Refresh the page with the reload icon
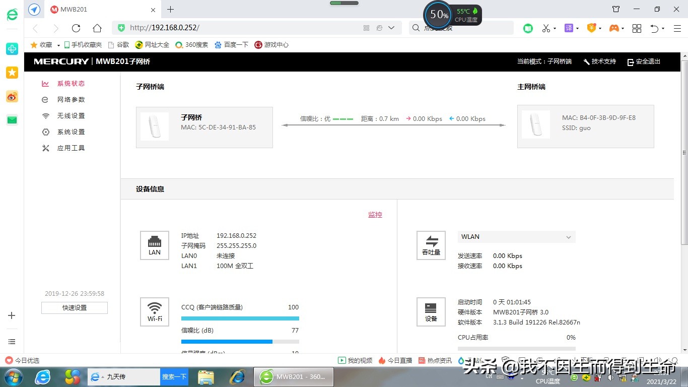This screenshot has height=387, width=688. pyautogui.click(x=76, y=28)
